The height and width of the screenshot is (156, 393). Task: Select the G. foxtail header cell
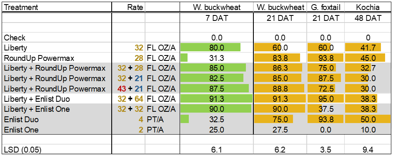pyautogui.click(x=325, y=8)
